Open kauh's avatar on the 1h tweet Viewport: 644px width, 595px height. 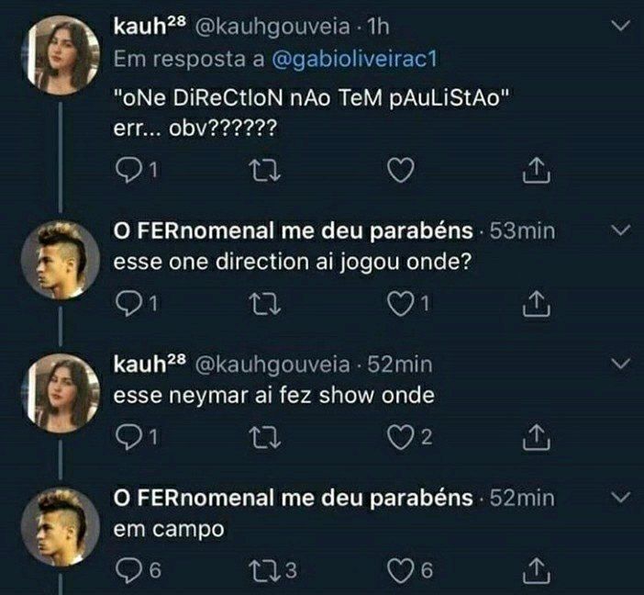coord(61,55)
